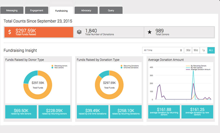Select the 1y time range filter
220x133 pixels.
click(203, 50)
